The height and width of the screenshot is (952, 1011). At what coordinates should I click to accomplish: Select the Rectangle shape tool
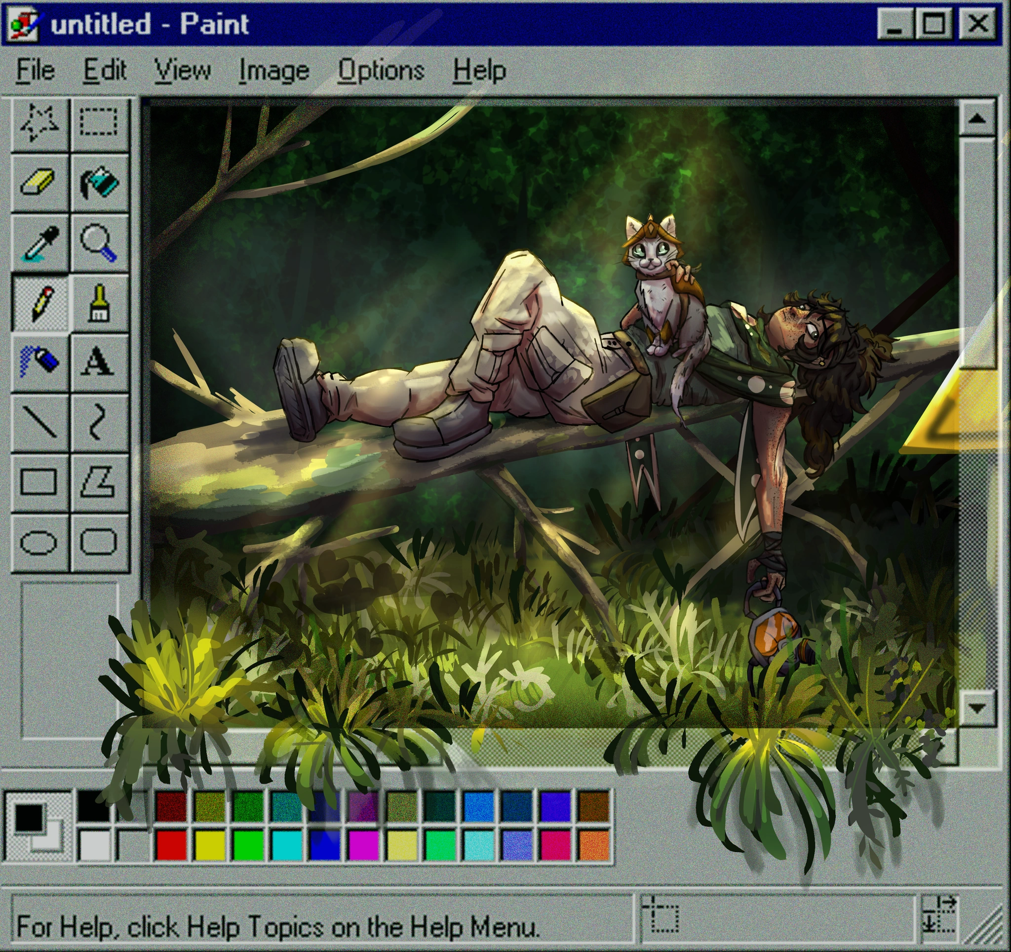tap(39, 482)
